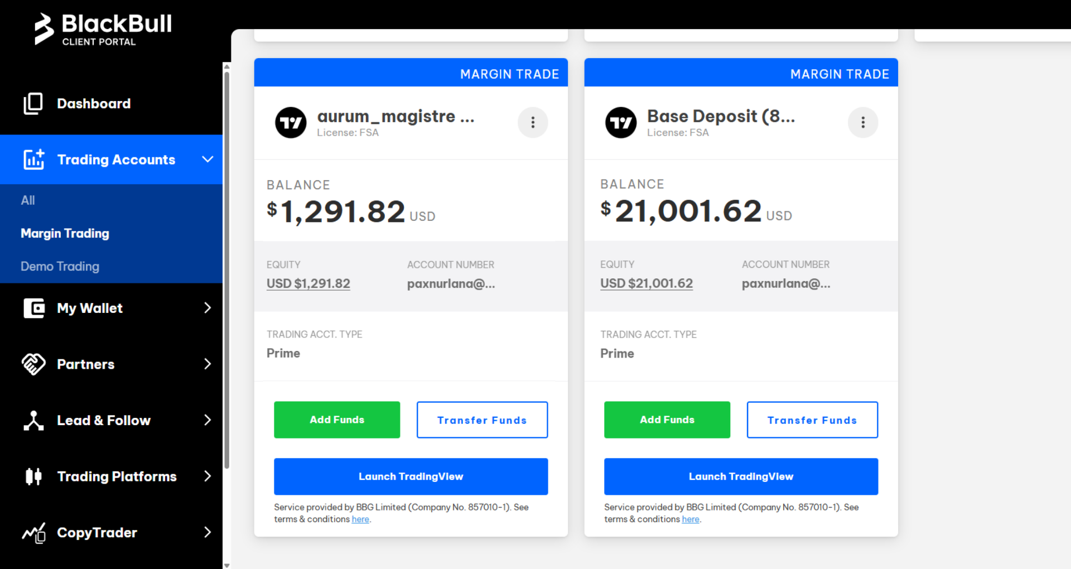
Task: Click the sidebar vertical scrollbar thumb
Action: tap(226, 270)
